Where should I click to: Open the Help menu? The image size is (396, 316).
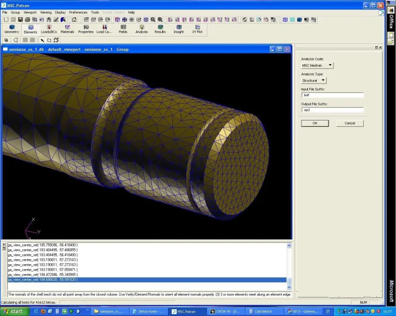pos(131,12)
